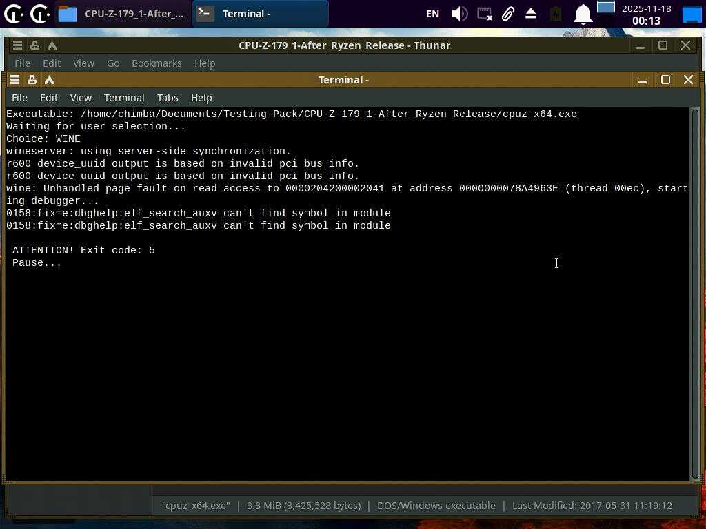Image resolution: width=706 pixels, height=529 pixels.
Task: Minimize the Thunar window
Action: point(640,45)
